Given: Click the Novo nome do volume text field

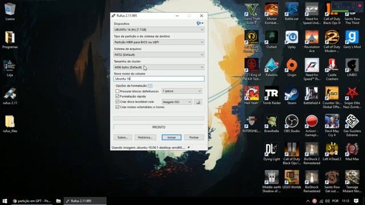Looking at the screenshot, I should pyautogui.click(x=159, y=79).
